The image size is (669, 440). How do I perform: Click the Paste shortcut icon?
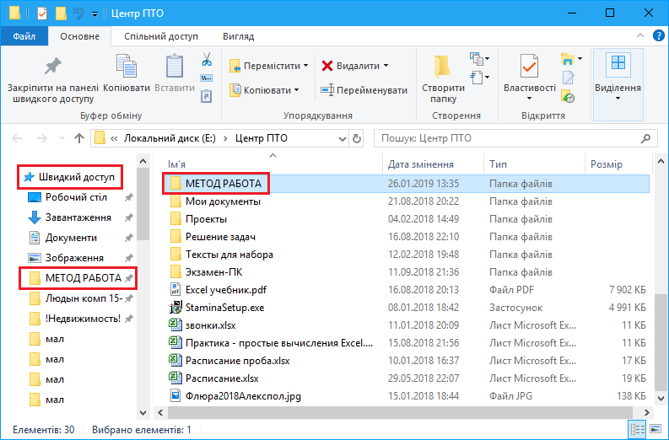pos(207,96)
